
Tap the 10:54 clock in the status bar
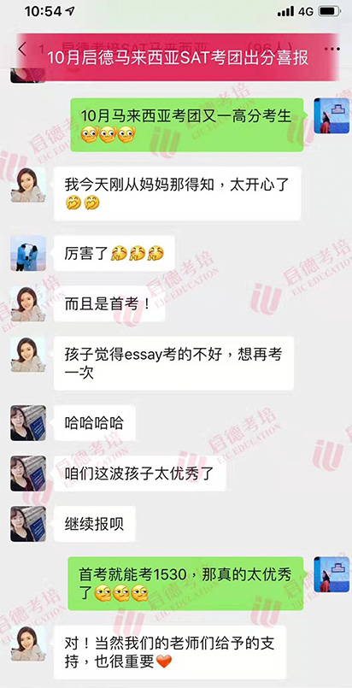[x=43, y=12]
